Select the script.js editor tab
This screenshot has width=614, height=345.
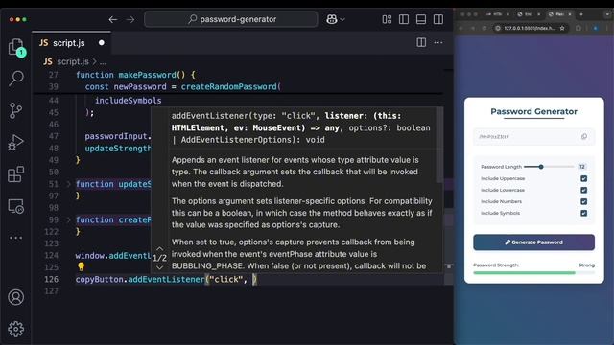click(x=71, y=43)
